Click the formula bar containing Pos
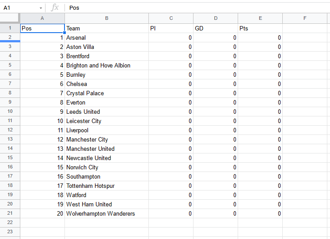Screen dimensions: 330x239 point(198,8)
